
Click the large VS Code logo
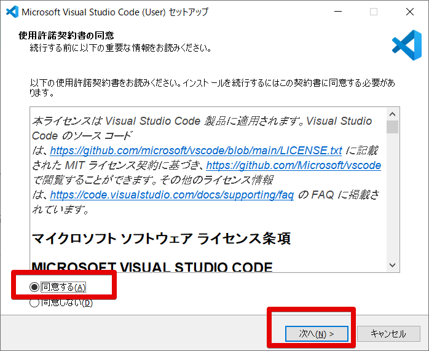coord(407,45)
